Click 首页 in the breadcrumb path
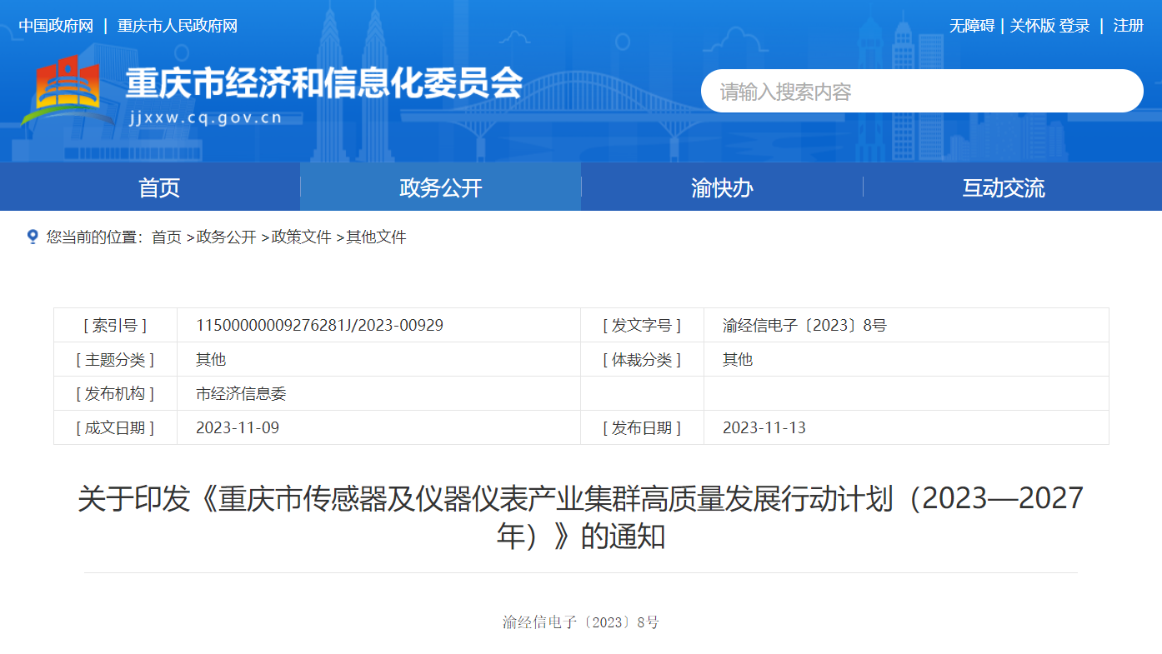The width and height of the screenshot is (1162, 654). pyautogui.click(x=166, y=237)
